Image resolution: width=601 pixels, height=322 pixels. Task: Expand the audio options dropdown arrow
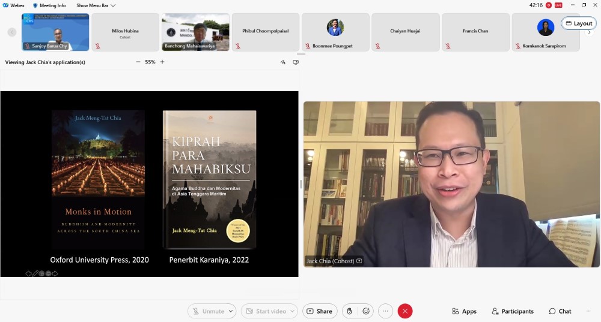(x=231, y=311)
